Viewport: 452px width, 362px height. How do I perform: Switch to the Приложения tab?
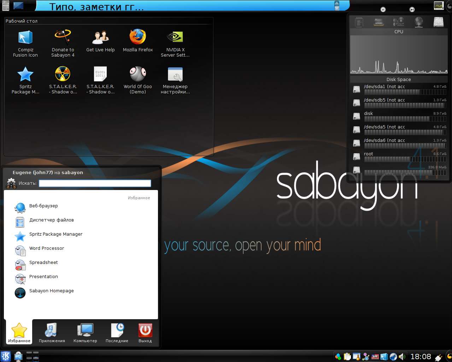coord(52,333)
